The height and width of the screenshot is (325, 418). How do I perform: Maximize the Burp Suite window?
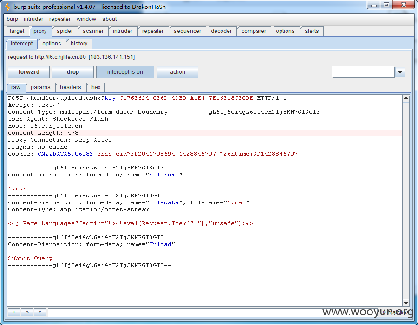386,5
